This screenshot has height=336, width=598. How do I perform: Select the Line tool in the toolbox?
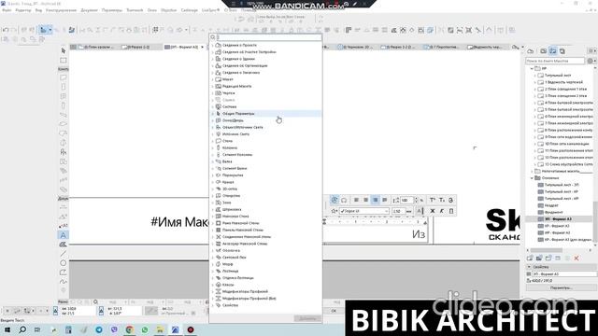click(64, 253)
